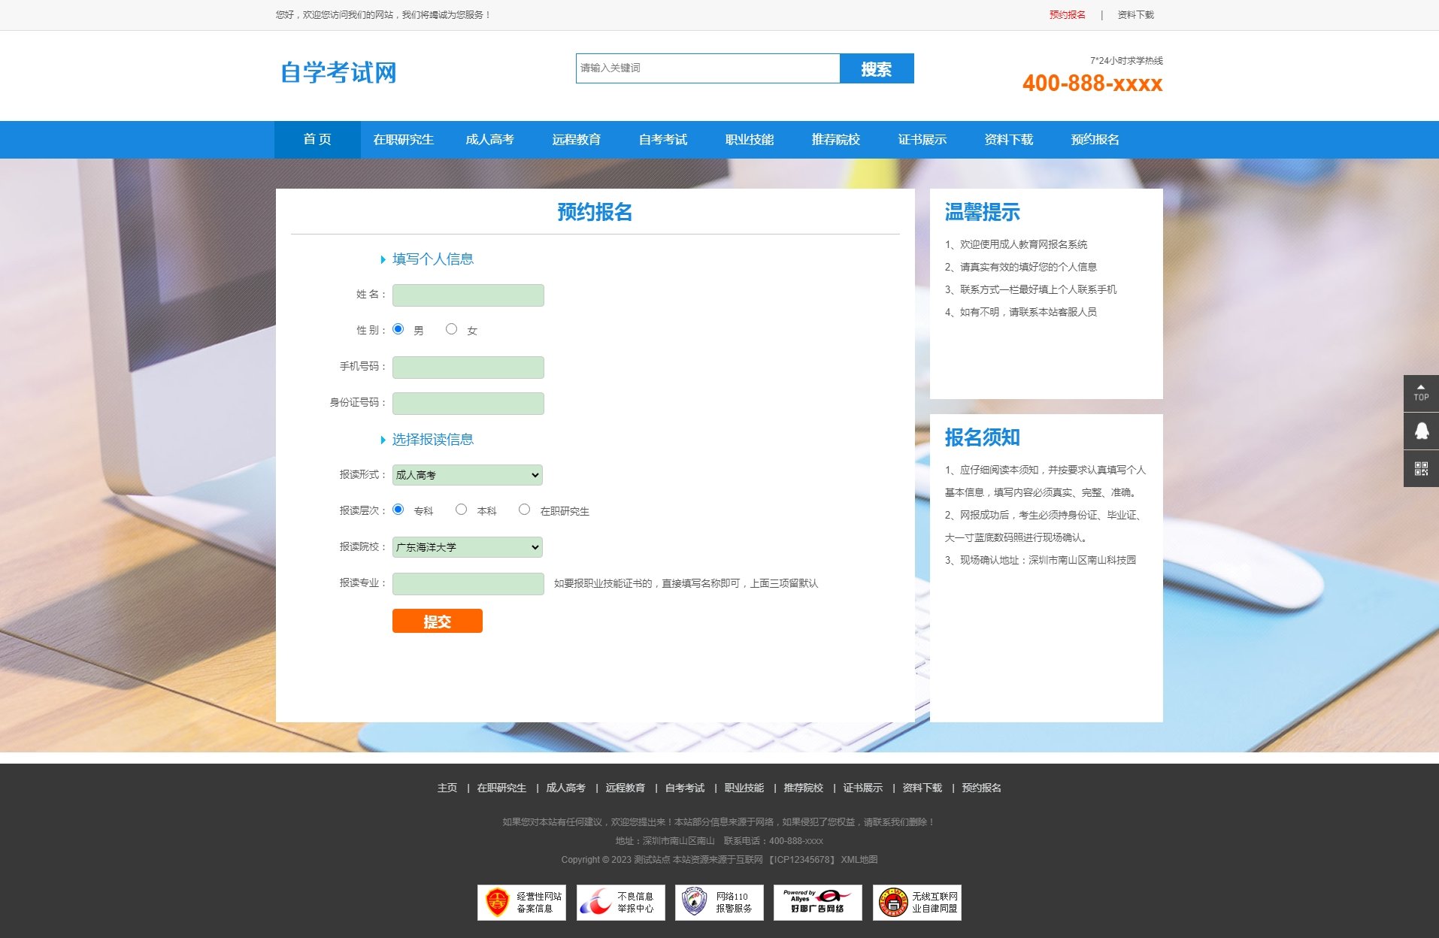
Task: Click the back-to-top TOP icon
Action: tap(1419, 393)
